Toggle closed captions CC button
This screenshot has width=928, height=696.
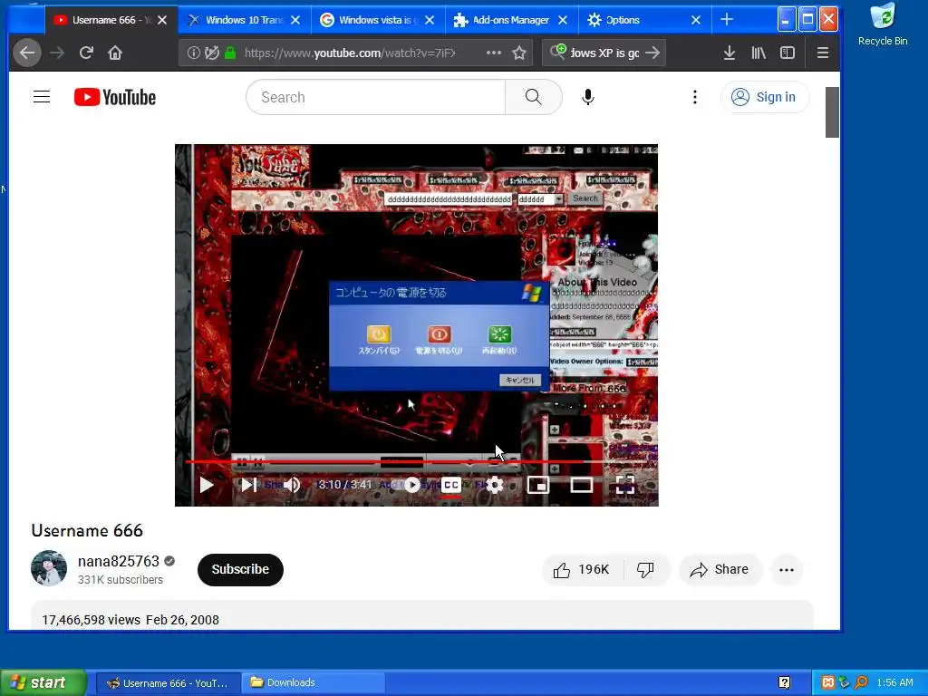[x=451, y=486]
